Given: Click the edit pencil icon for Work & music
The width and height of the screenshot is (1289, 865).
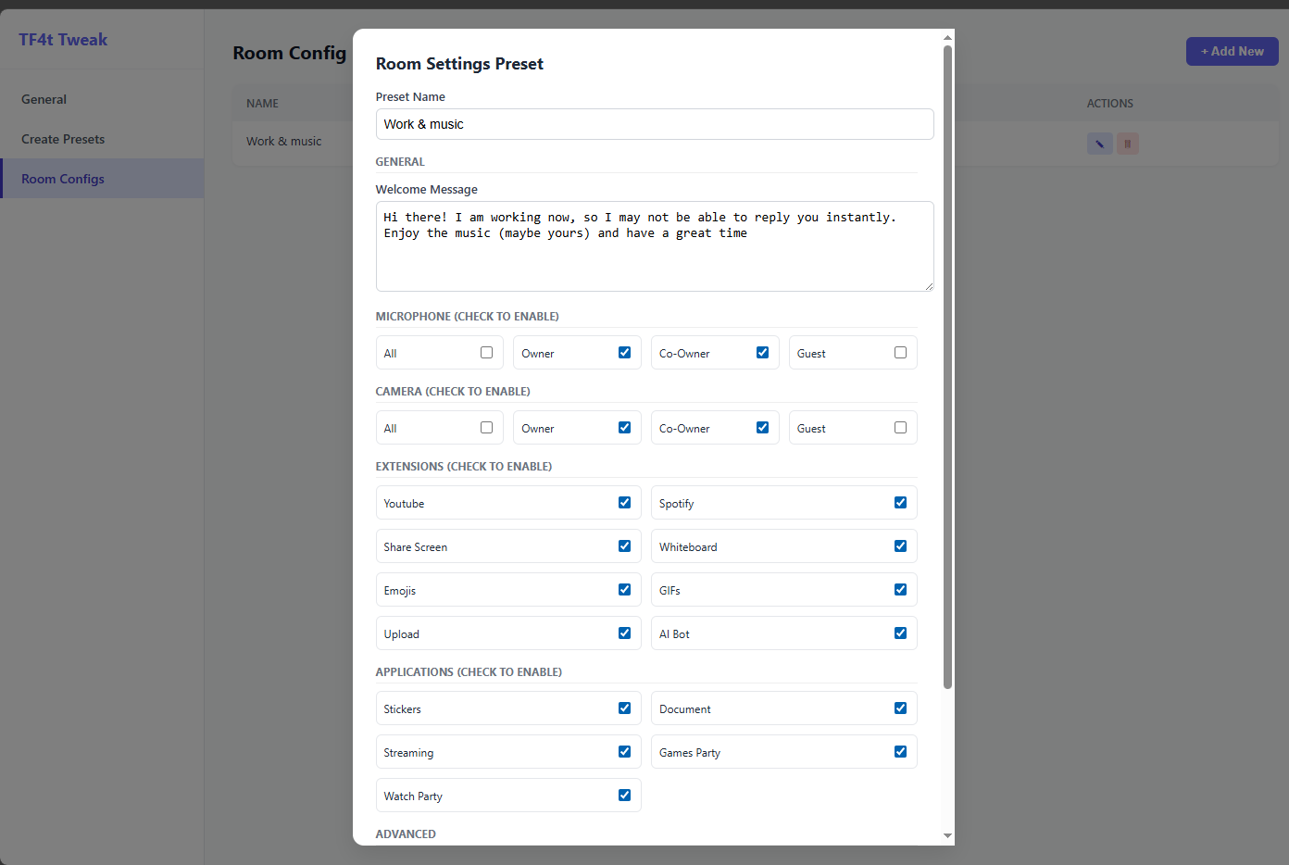Looking at the screenshot, I should click(1099, 144).
